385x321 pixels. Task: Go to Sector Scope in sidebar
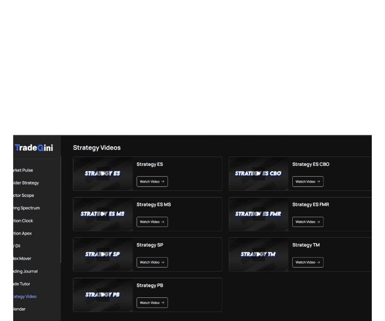click(x=24, y=195)
